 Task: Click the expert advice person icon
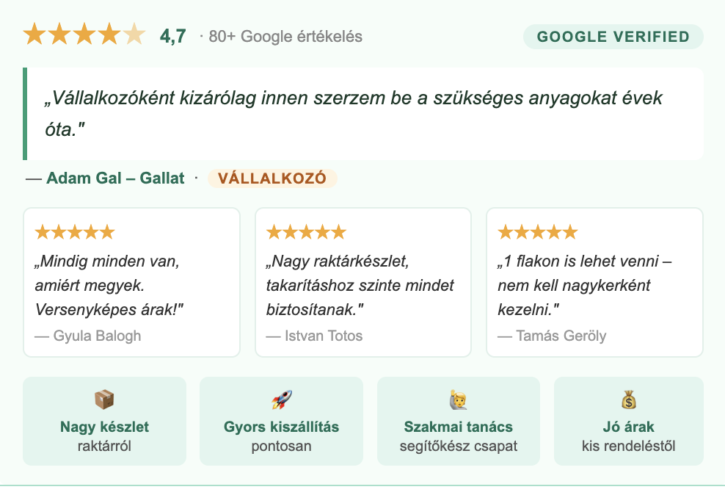point(459,400)
